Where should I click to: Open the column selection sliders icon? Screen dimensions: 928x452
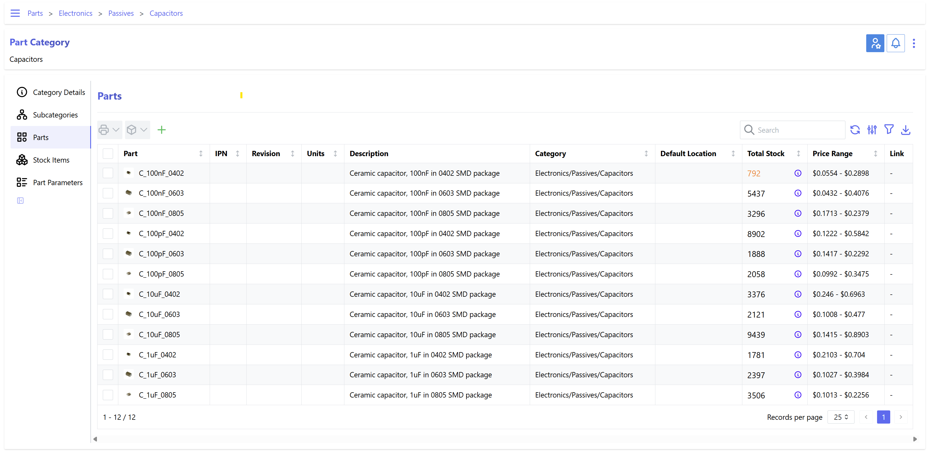[x=872, y=130]
